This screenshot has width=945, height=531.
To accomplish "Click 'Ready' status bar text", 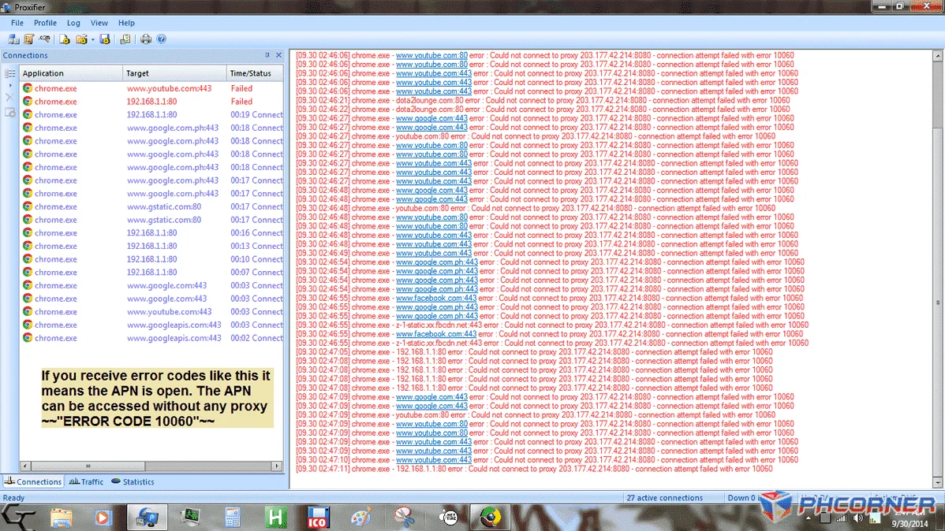I will pos(14,498).
